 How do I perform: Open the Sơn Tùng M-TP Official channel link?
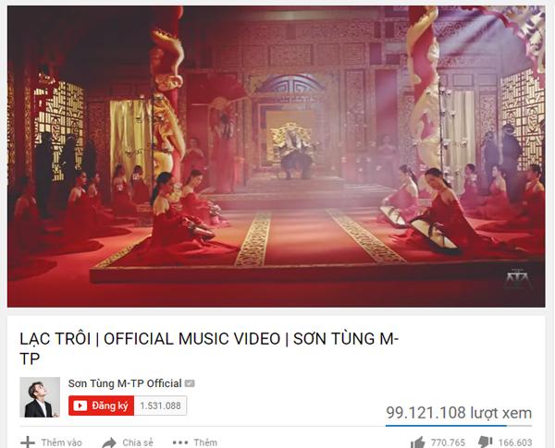point(125,383)
